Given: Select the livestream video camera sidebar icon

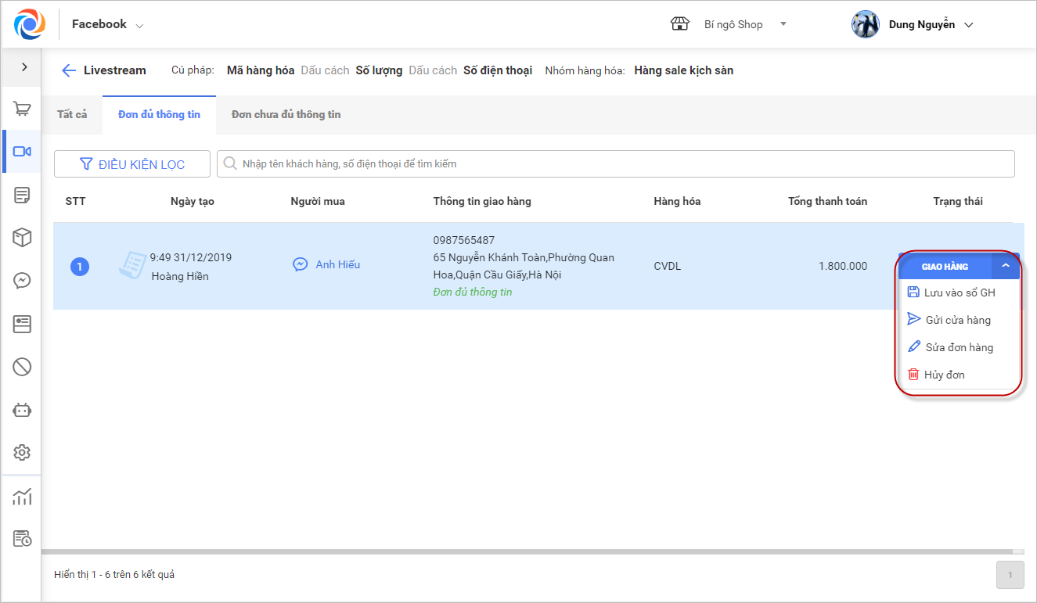Looking at the screenshot, I should 22,152.
